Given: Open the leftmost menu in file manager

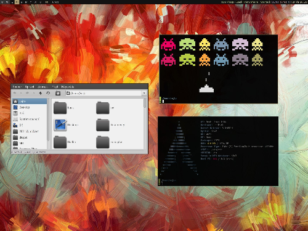Looking at the screenshot, I should (x=17, y=87).
